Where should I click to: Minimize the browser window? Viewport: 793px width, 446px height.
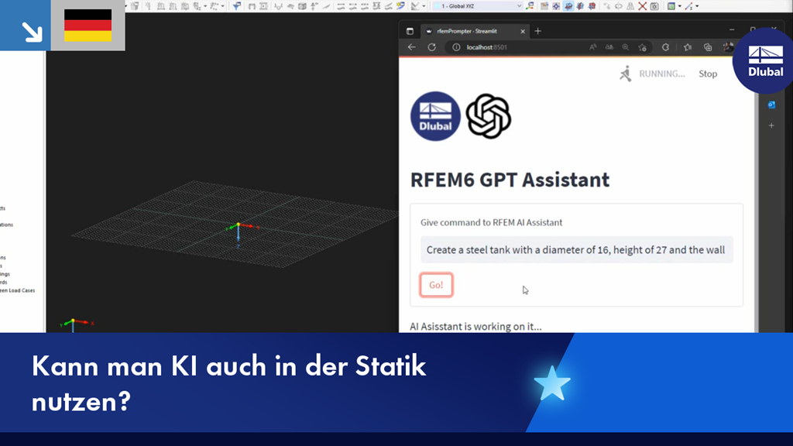tap(731, 30)
